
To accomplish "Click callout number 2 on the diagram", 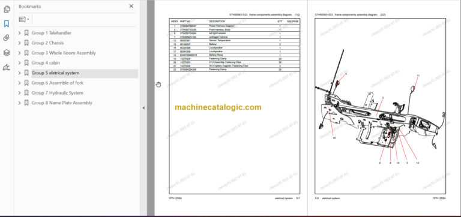I will click(383, 98).
